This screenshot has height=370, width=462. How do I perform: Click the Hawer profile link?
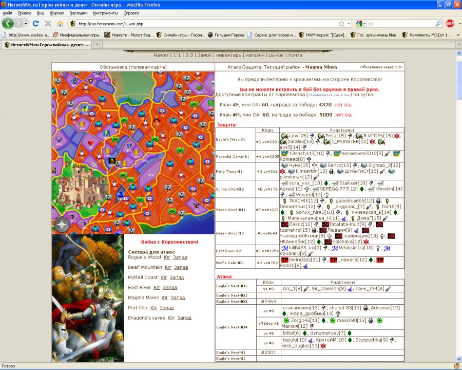click(x=161, y=55)
